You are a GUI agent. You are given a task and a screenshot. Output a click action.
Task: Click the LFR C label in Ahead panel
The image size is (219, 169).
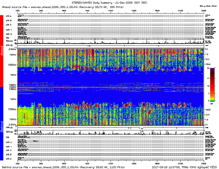pyautogui.click(x=9, y=25)
